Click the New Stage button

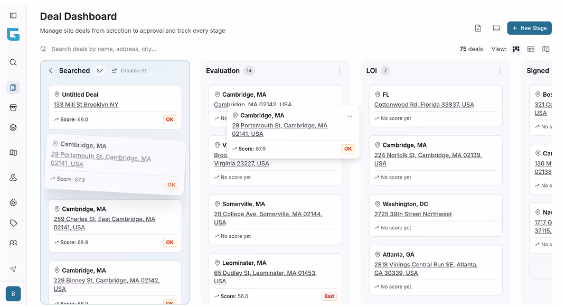tap(529, 28)
